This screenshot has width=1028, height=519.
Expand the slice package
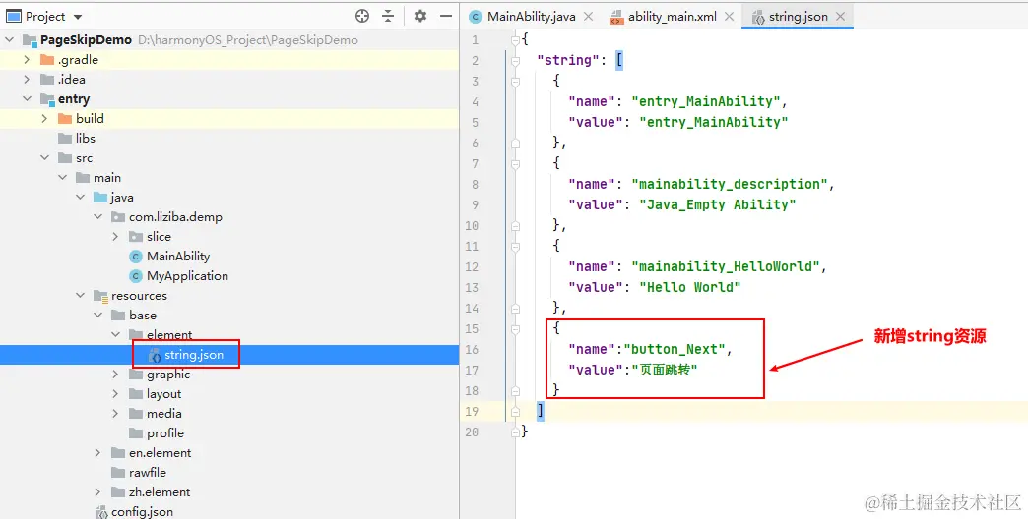point(115,236)
